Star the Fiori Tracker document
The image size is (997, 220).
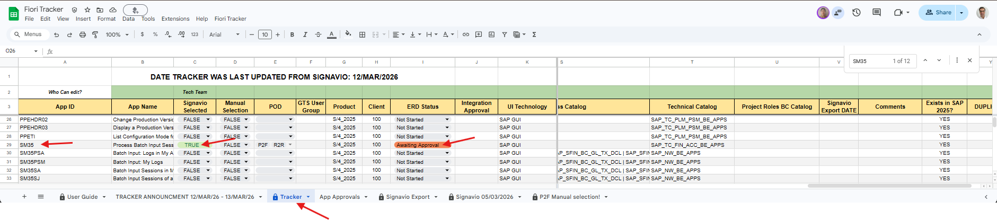87,10
